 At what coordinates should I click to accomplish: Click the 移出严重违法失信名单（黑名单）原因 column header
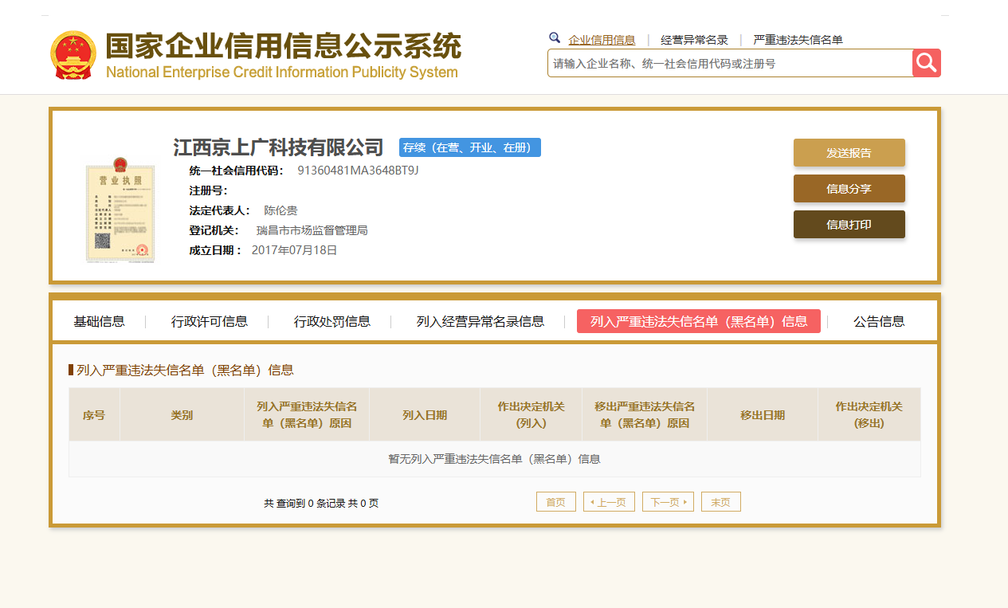coord(645,415)
